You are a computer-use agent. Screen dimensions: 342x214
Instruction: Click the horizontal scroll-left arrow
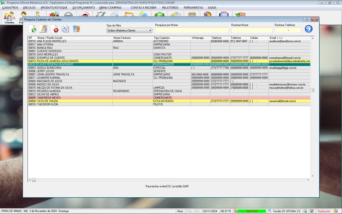(30, 180)
